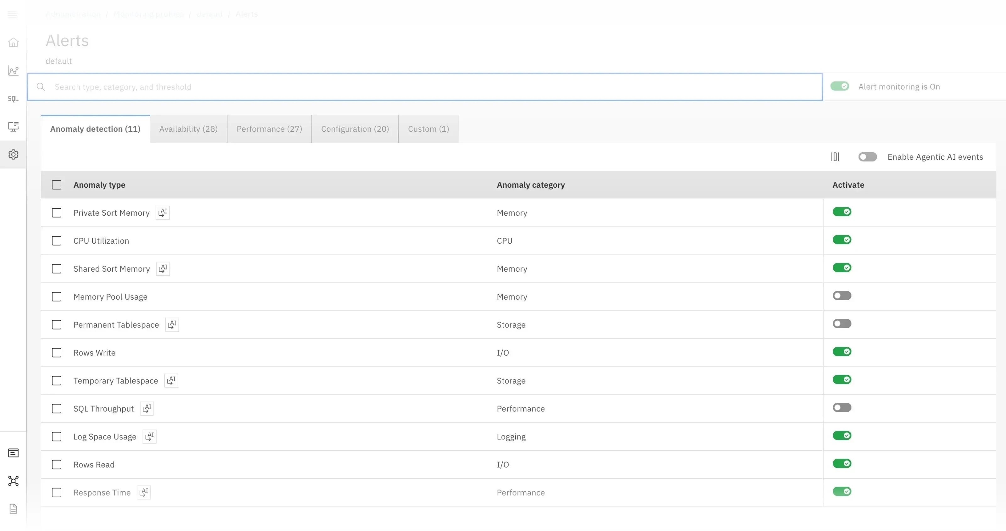The height and width of the screenshot is (531, 1006).
Task: Deactivate Rows Read anomaly
Action: pos(842,463)
